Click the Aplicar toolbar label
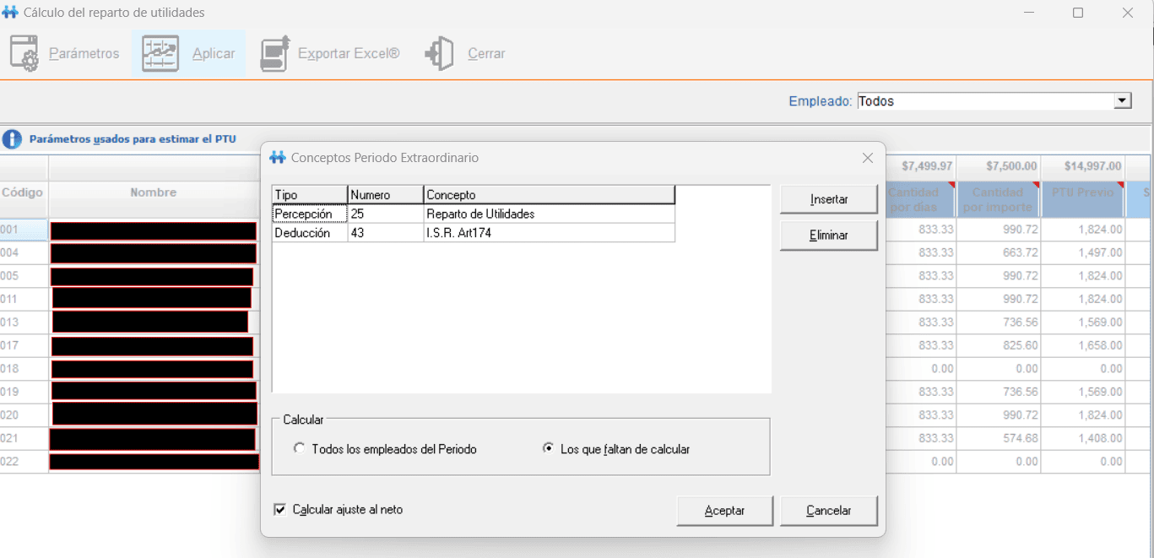This screenshot has height=558, width=1154. 214,53
